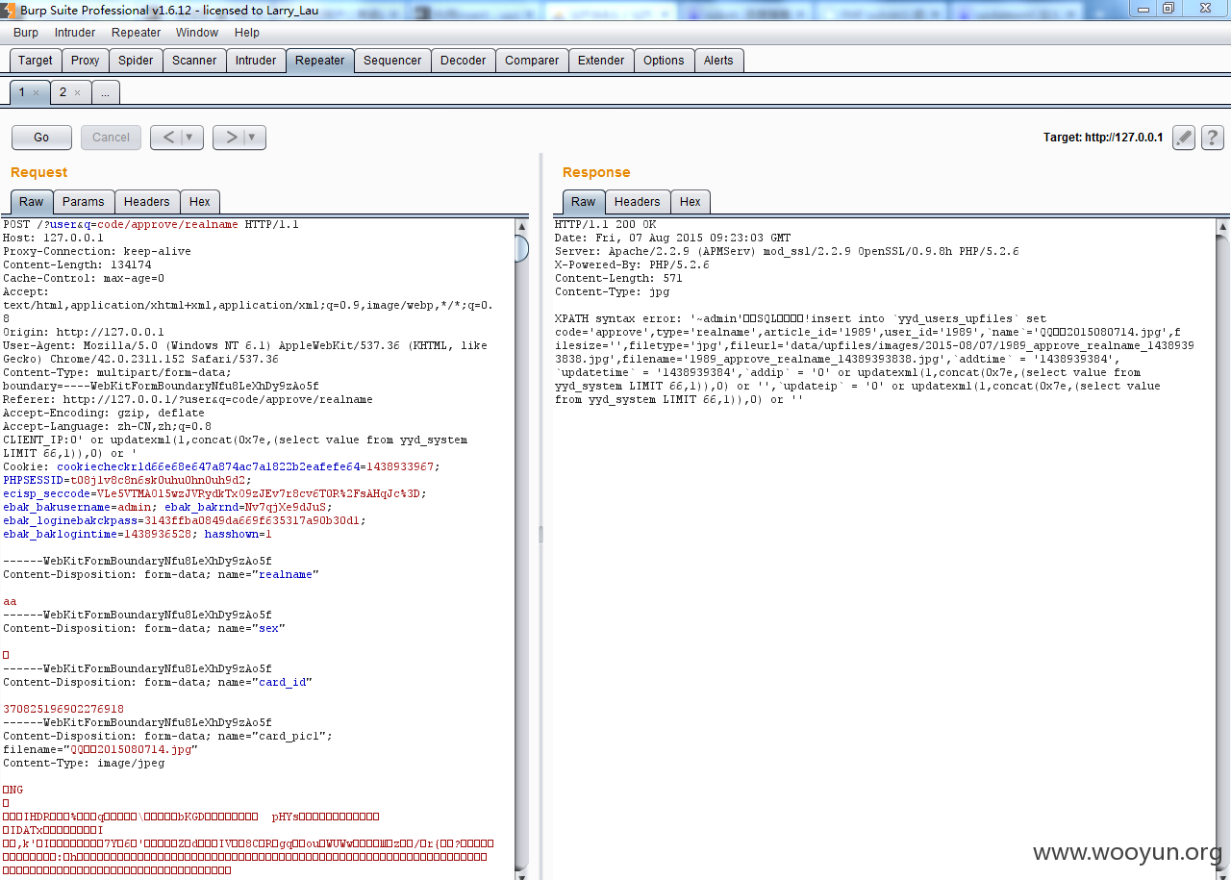Open the back history dropdown arrow
Image resolution: width=1231 pixels, height=880 pixels.
pyautogui.click(x=190, y=138)
